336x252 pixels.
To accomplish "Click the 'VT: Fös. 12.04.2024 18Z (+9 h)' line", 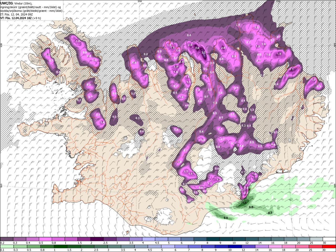I will [20, 18].
